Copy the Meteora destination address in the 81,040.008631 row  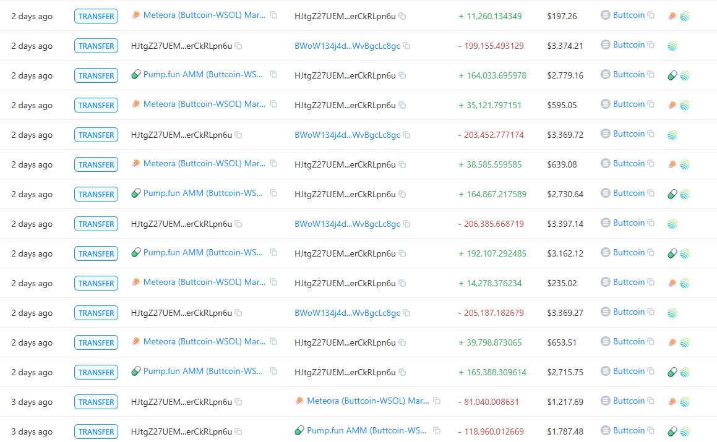click(x=437, y=401)
